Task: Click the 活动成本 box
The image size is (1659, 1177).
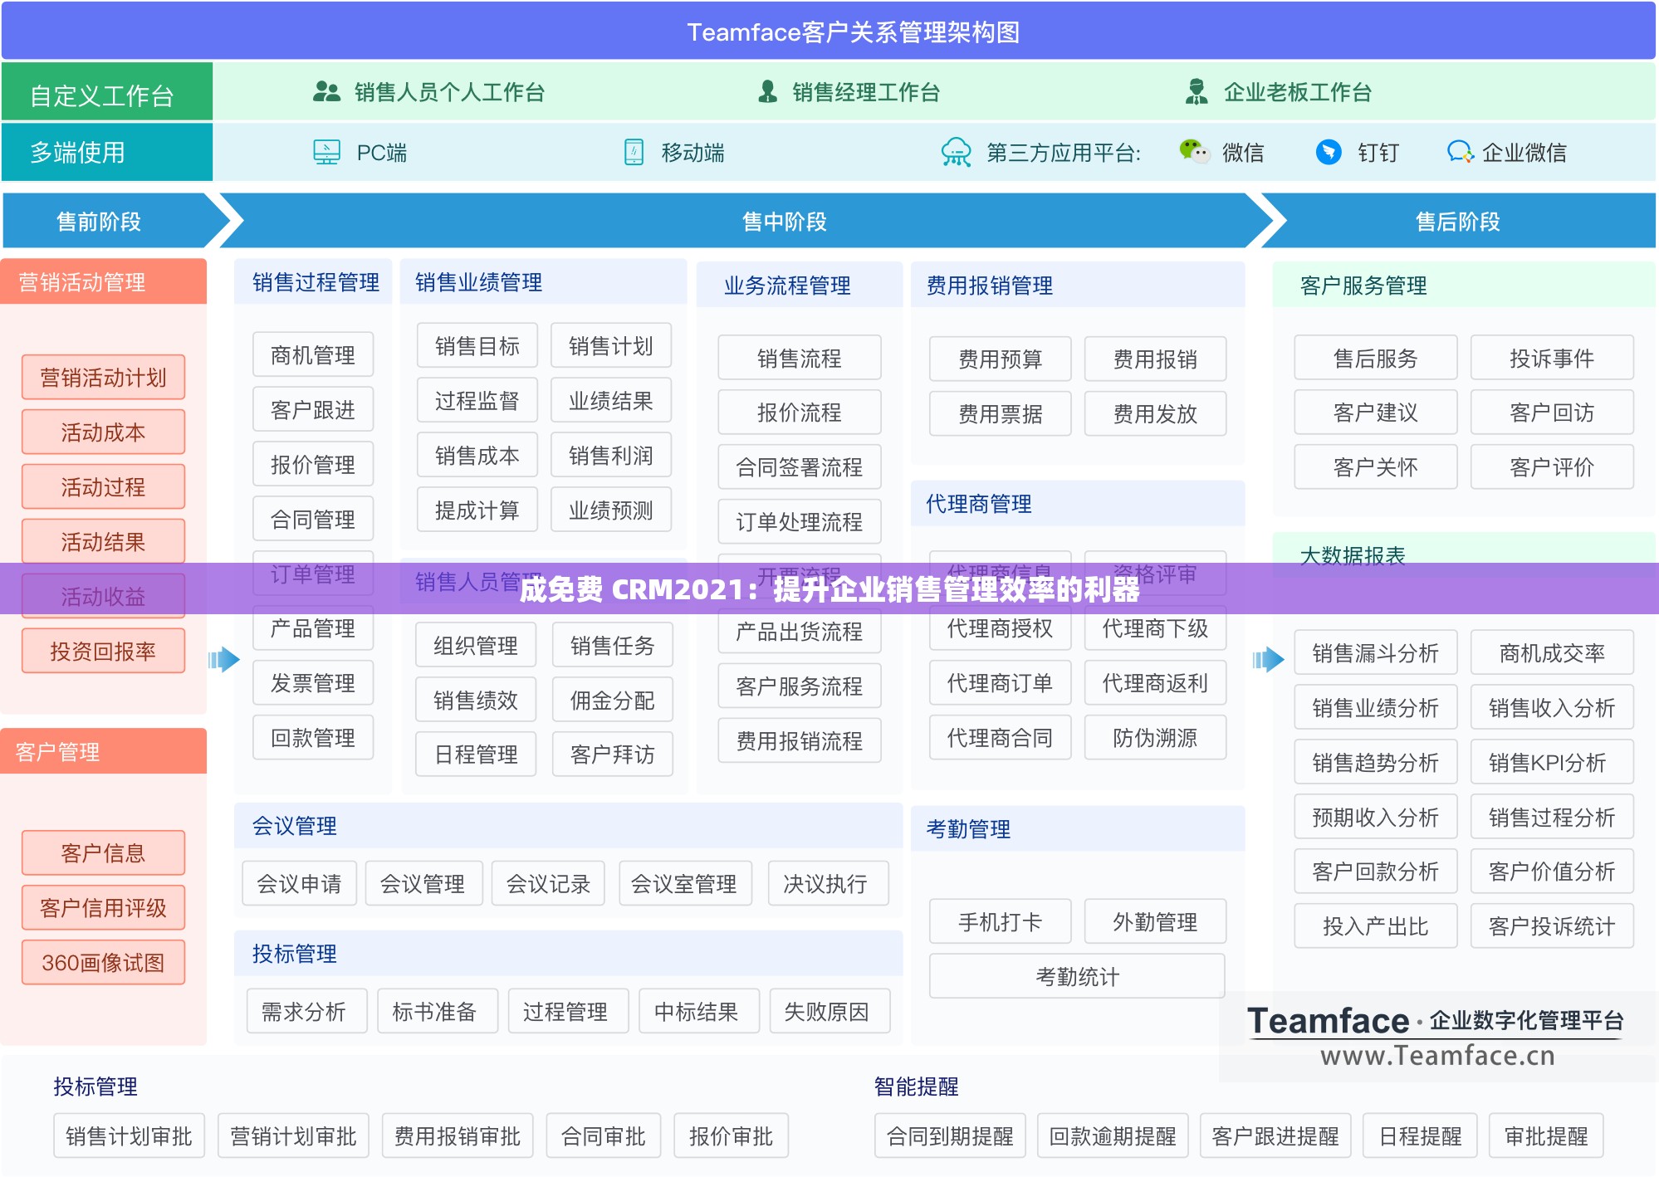Action: 103,432
